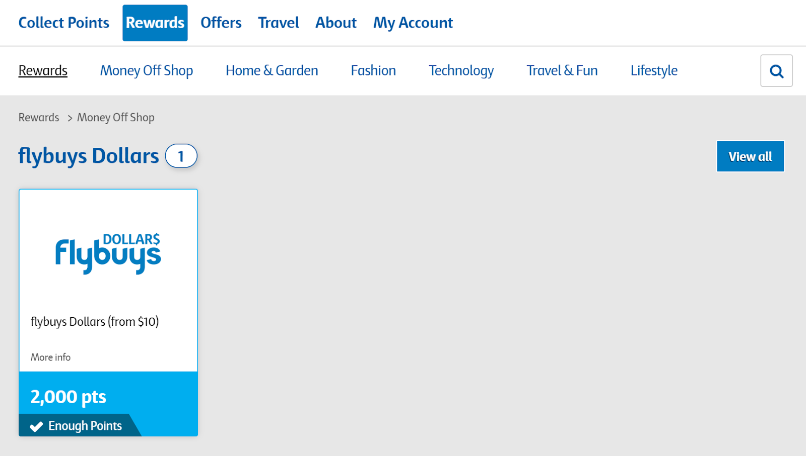Open the Offers page
The height and width of the screenshot is (456, 806).
tap(221, 22)
